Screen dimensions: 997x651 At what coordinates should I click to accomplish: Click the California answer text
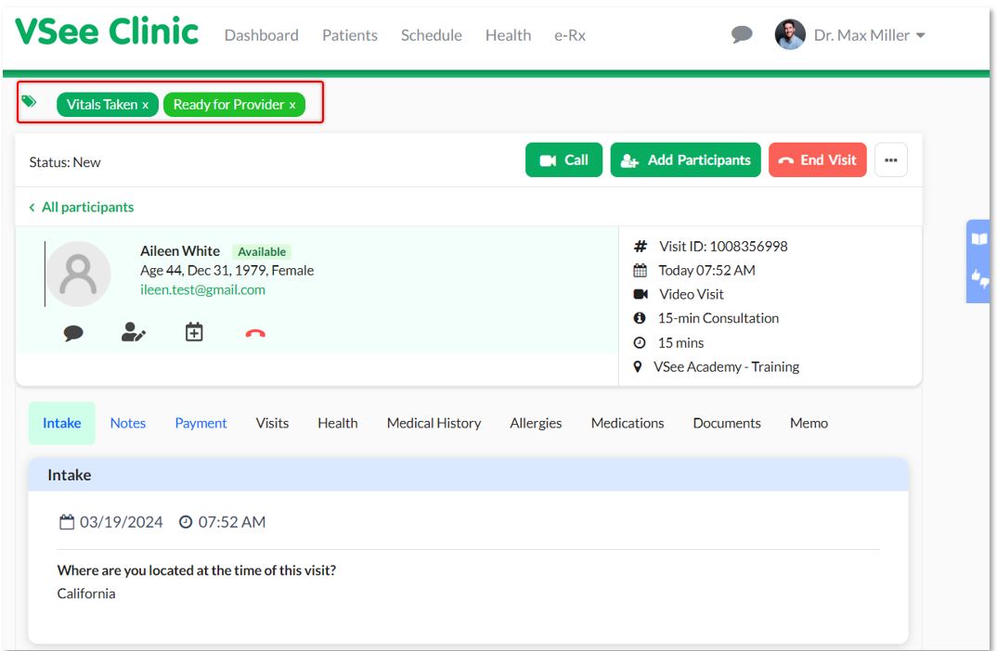coord(86,594)
